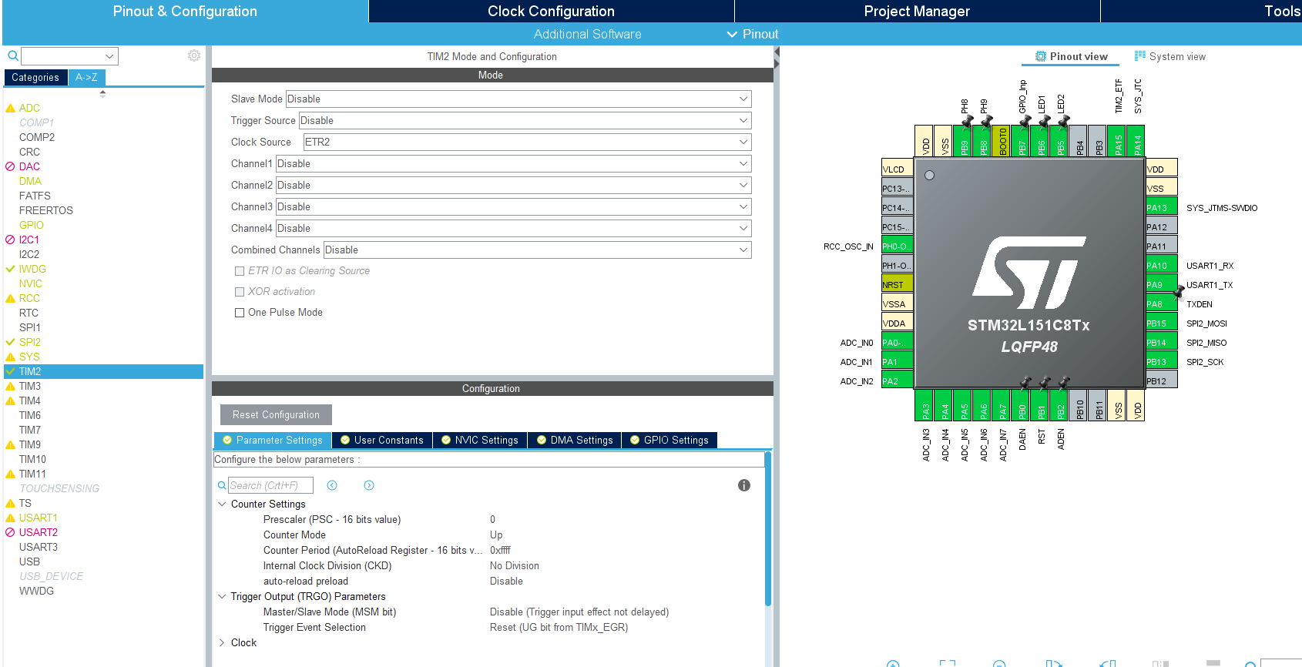This screenshot has width=1302, height=667.
Task: Collapse the Counter Settings group
Action: 222,504
